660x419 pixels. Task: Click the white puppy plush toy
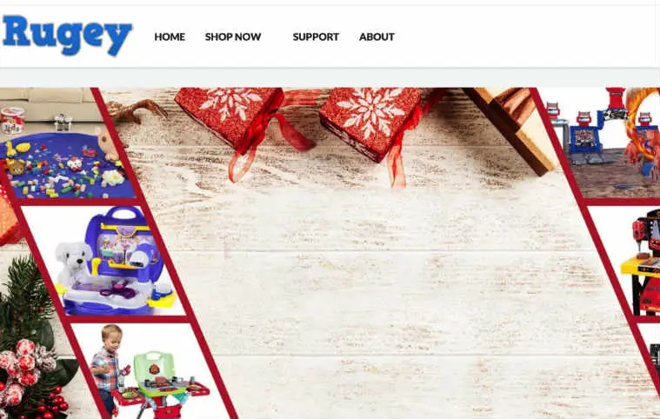pos(75,263)
